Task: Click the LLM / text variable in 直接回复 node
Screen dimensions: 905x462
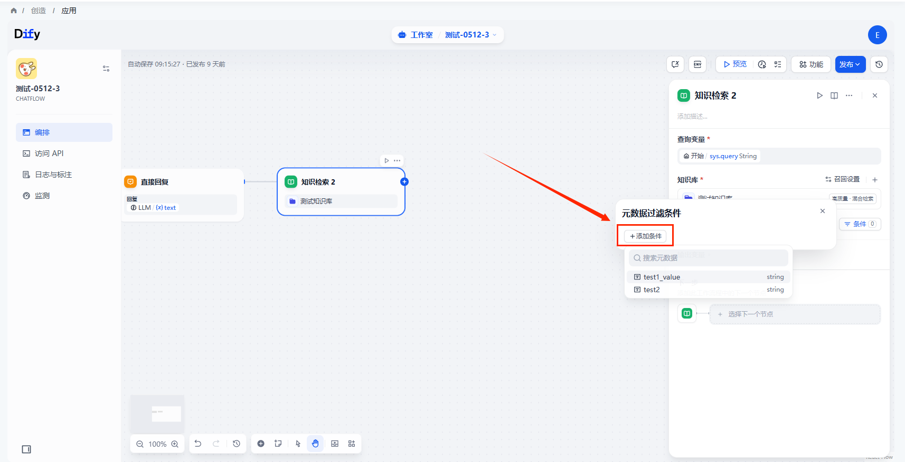Action: tap(153, 208)
